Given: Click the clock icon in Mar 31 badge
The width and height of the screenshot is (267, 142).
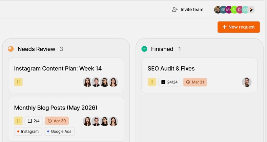Looking at the screenshot, I should pos(188,82).
